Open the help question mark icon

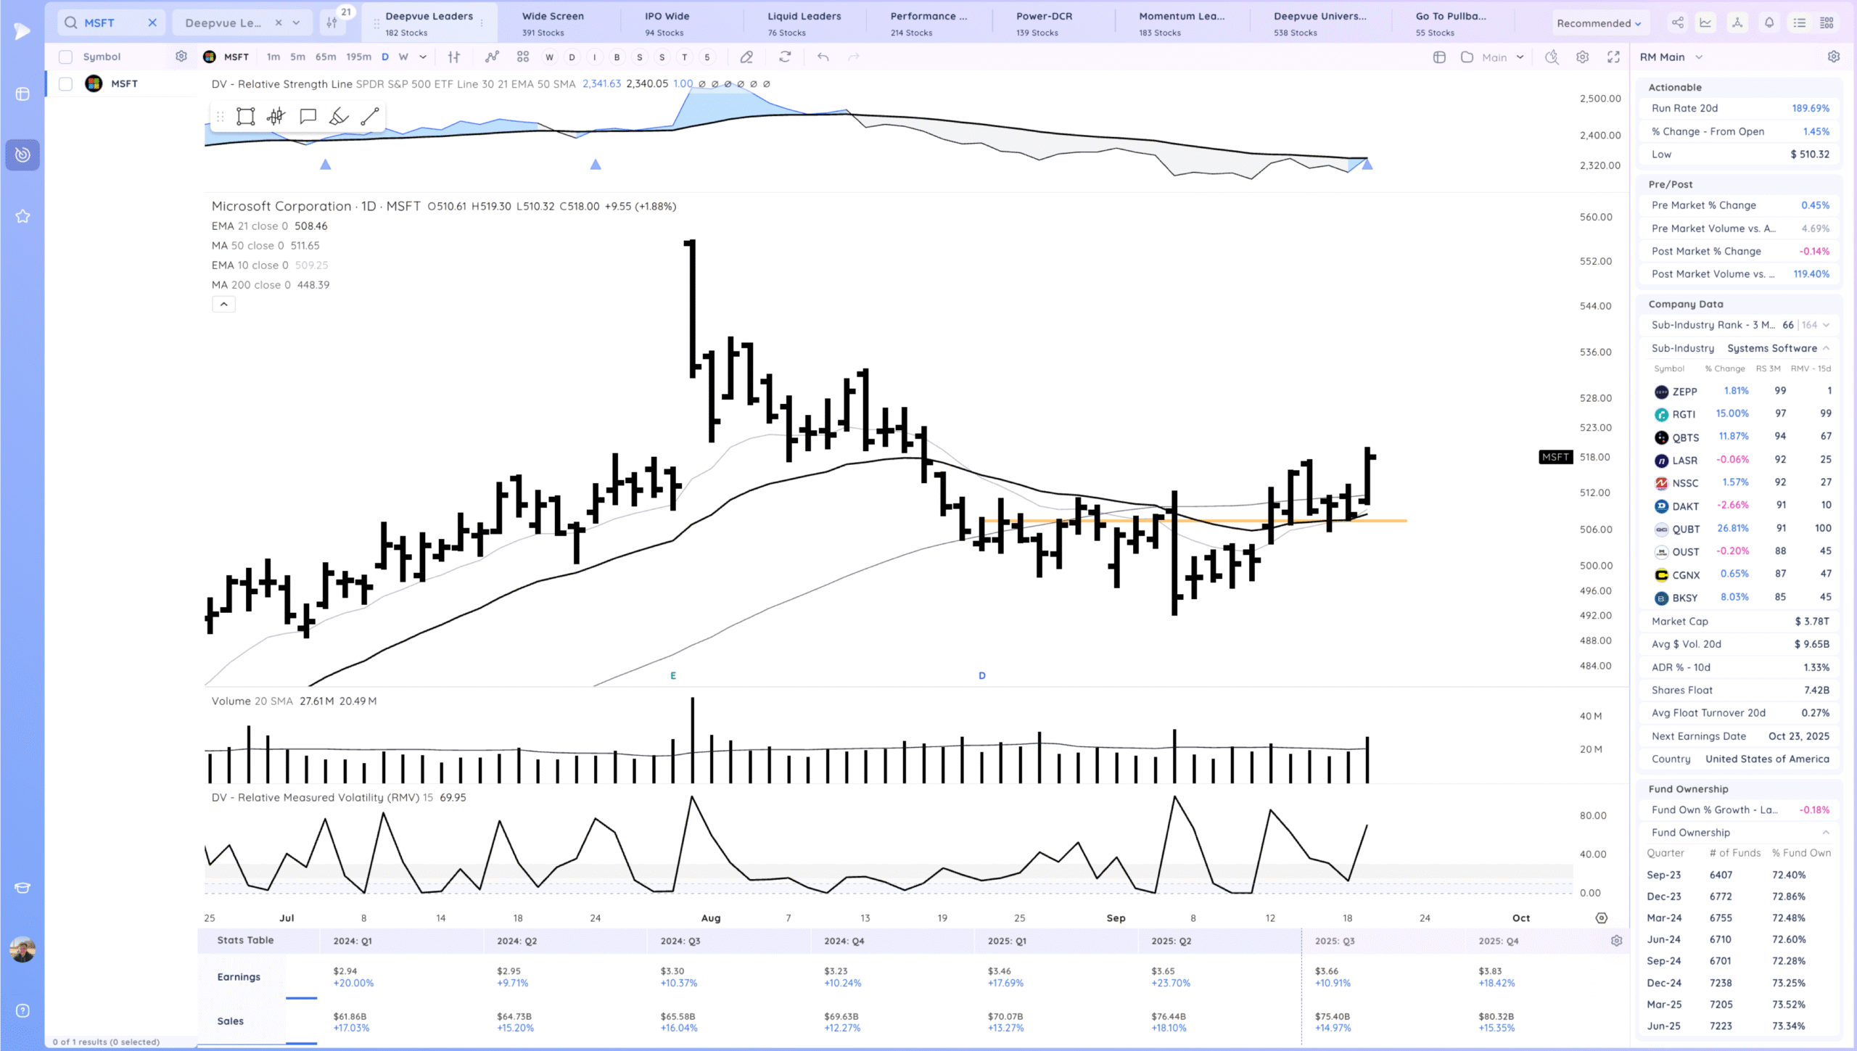(x=22, y=1011)
